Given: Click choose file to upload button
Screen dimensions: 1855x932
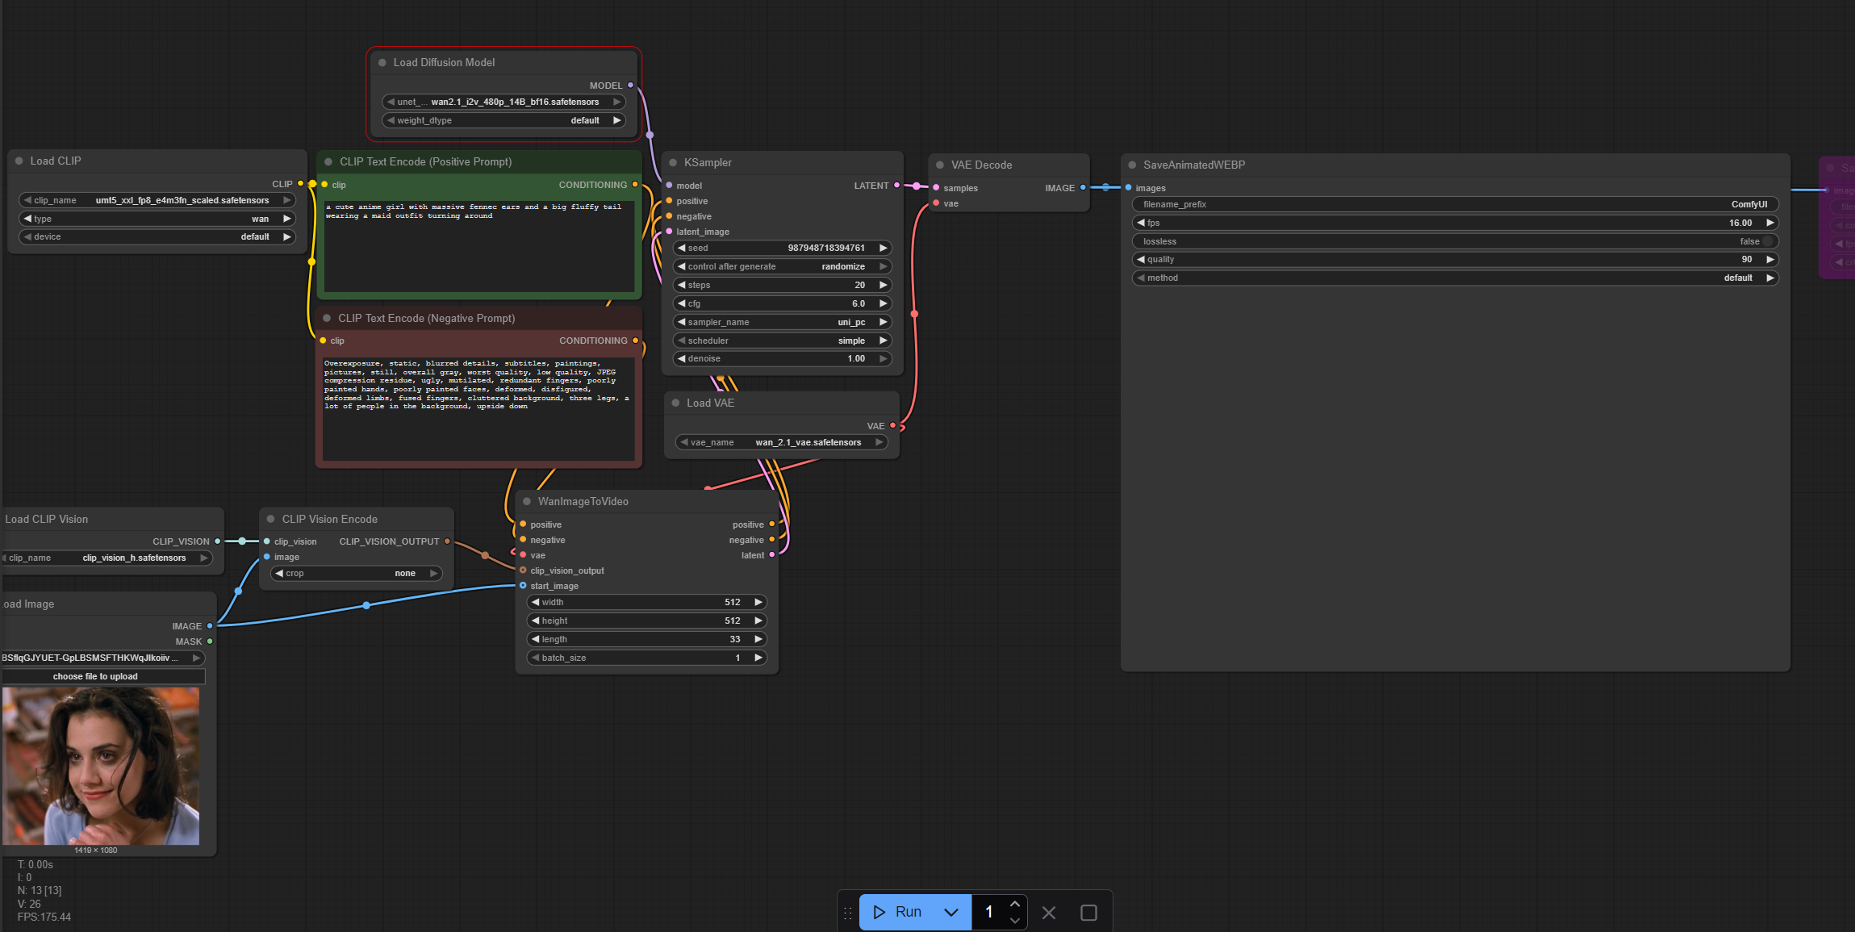Looking at the screenshot, I should pyautogui.click(x=95, y=676).
